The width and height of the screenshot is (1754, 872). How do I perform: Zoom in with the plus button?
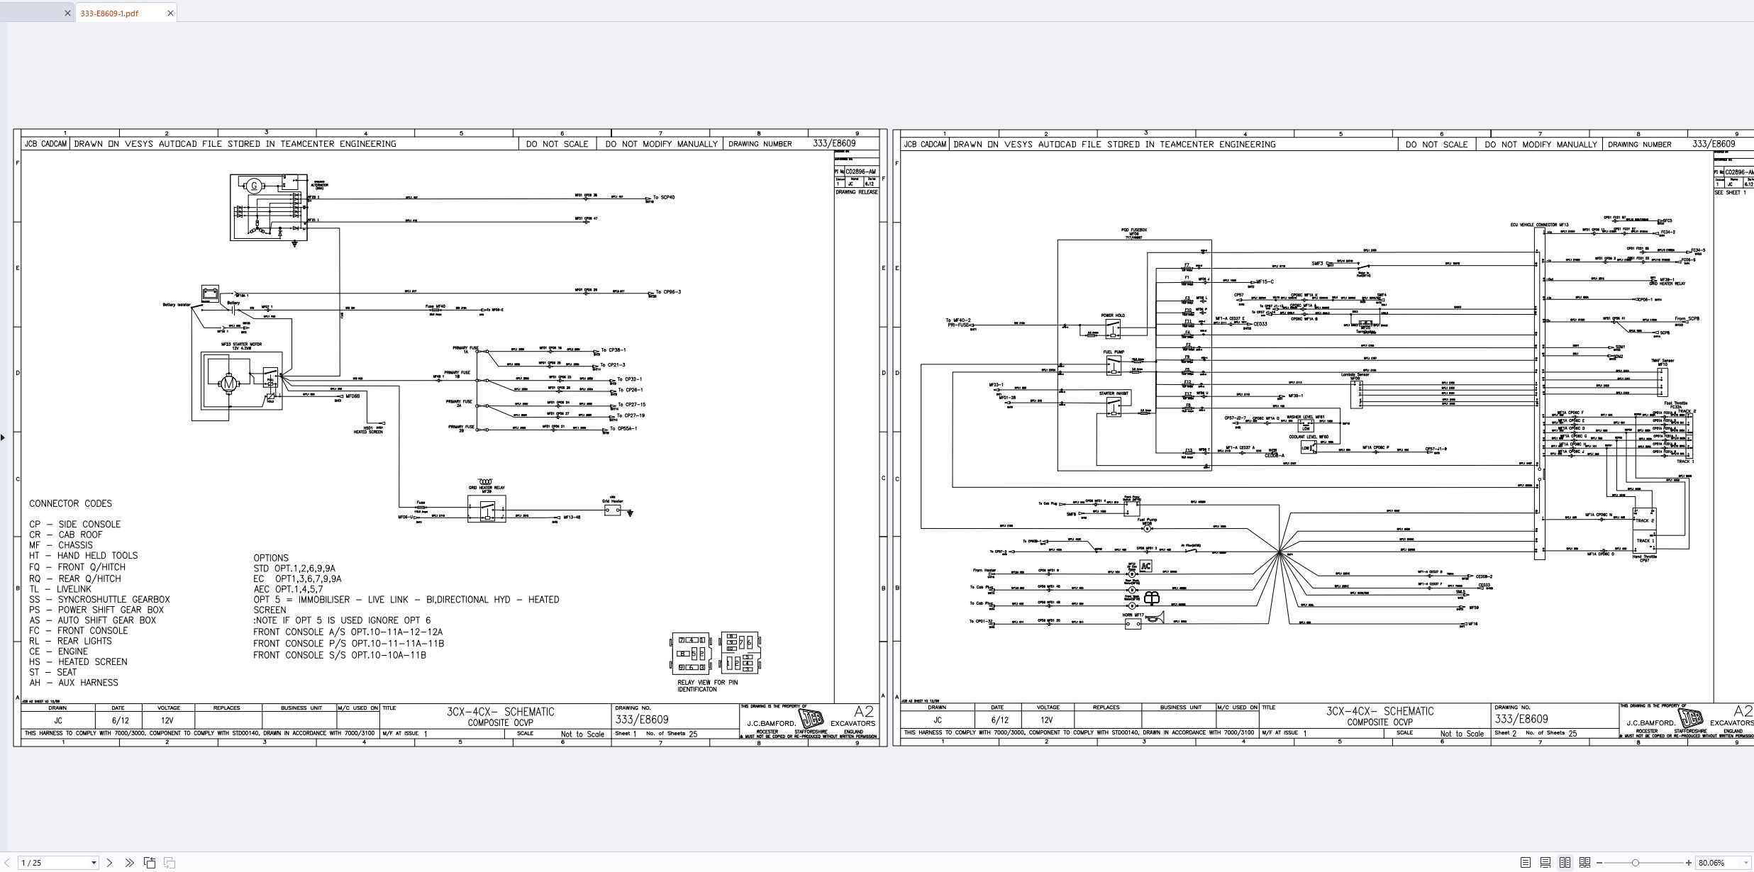1689,863
